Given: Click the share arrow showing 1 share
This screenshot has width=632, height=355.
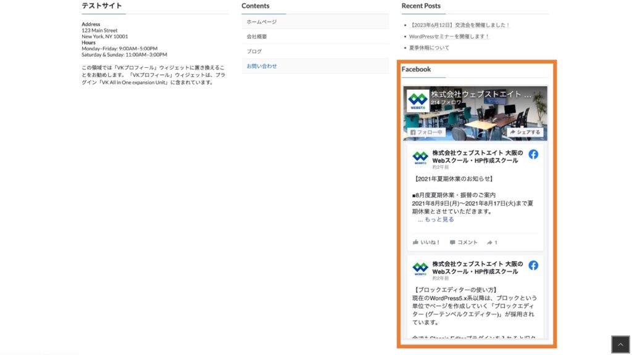Looking at the screenshot, I should [493, 242].
